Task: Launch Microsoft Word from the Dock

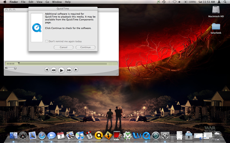Action: tap(137, 136)
